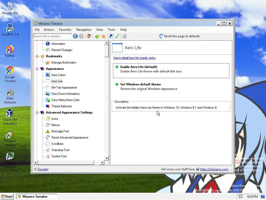Add bookmark with the green plus star icon

[97, 36]
